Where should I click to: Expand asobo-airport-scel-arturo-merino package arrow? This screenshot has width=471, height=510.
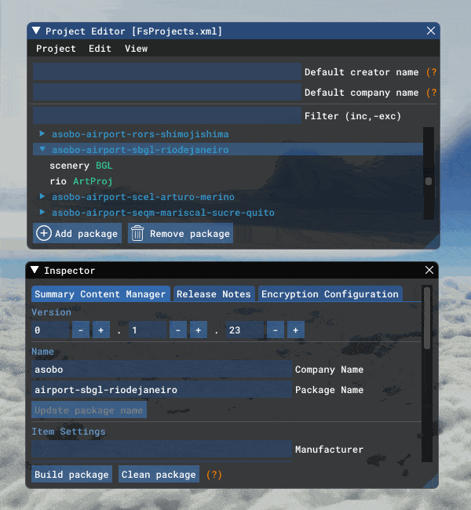[42, 196]
